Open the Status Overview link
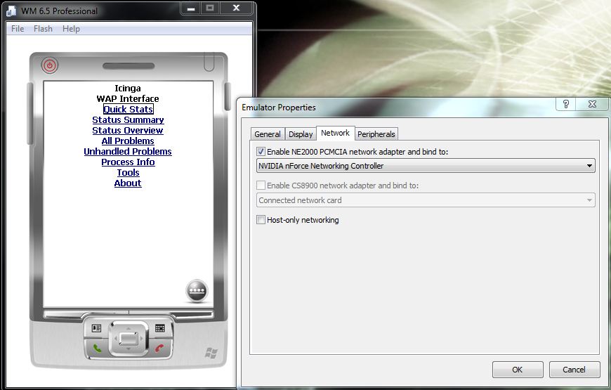The height and width of the screenshot is (390, 611). click(x=127, y=130)
